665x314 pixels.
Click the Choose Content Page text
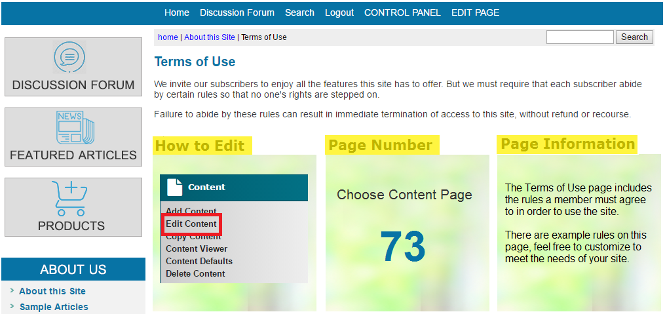(x=404, y=195)
